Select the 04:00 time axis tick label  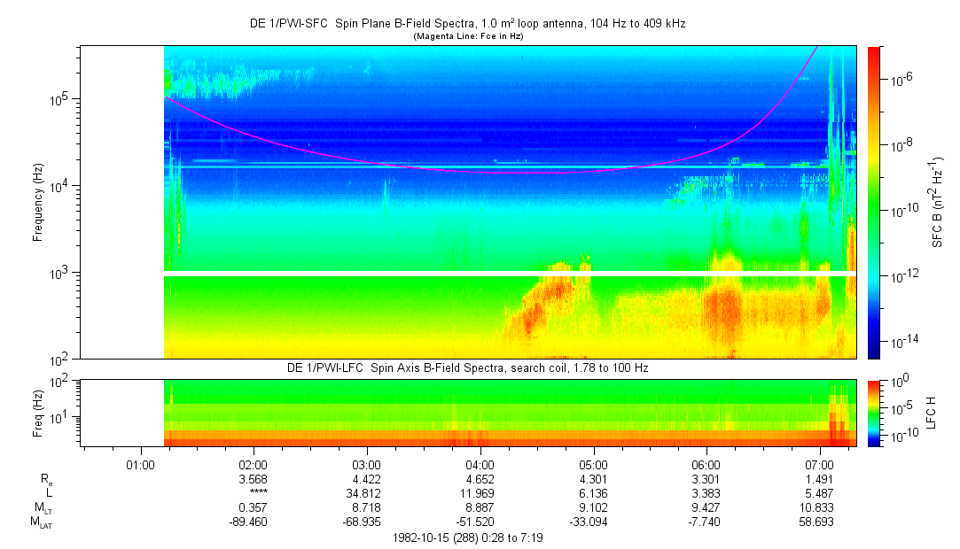point(480,463)
